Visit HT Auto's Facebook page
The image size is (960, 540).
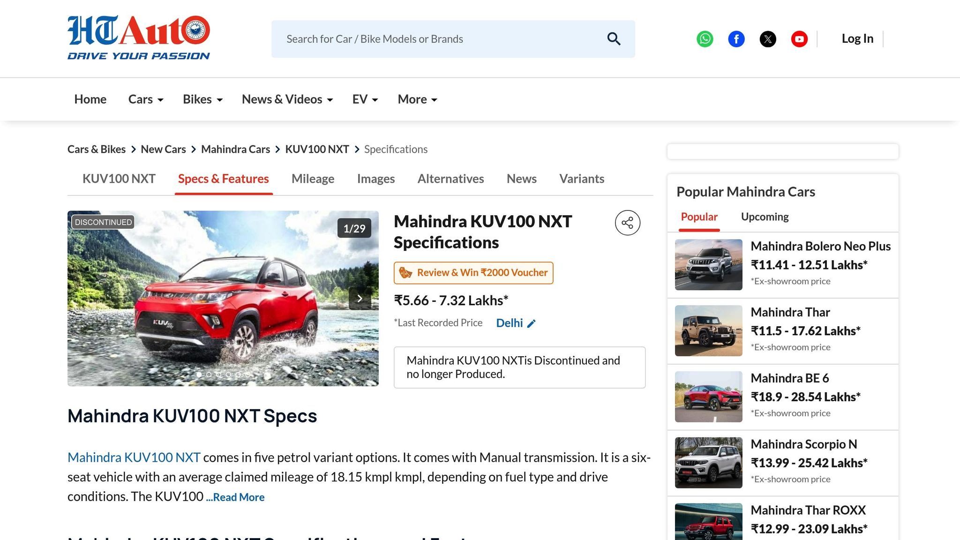point(736,39)
